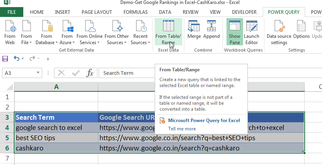Click the Excel application icon
The width and height of the screenshot is (322, 165).
pyautogui.click(x=7, y=2)
